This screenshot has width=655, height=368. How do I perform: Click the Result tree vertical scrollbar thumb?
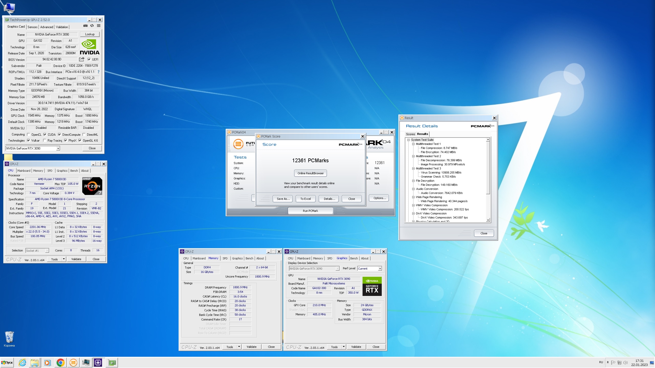pos(488,168)
